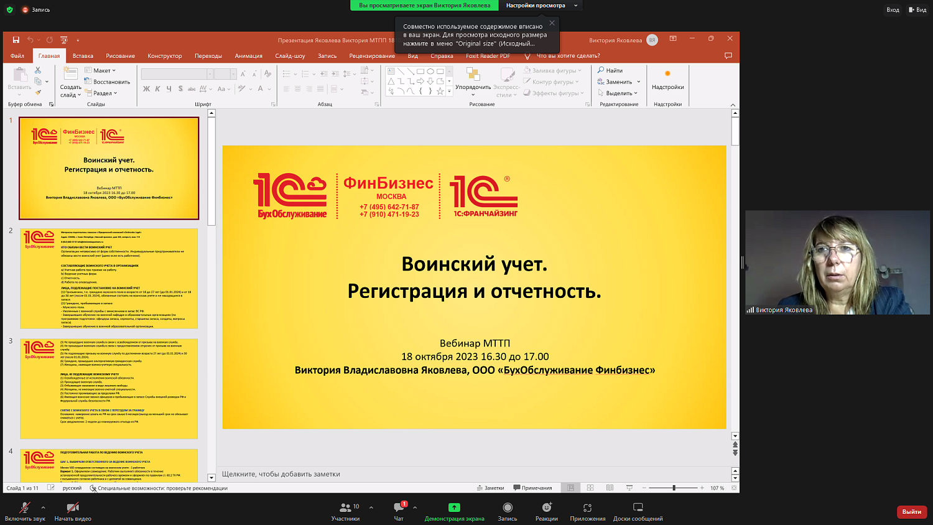The width and height of the screenshot is (933, 525).
Task: Open the Layout (Макет) dropdown
Action: (x=101, y=70)
